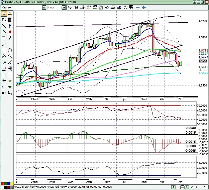Viewport: 209px width, 190px height.
Task: Open the calculator tool icon
Action: [x=10, y=20]
